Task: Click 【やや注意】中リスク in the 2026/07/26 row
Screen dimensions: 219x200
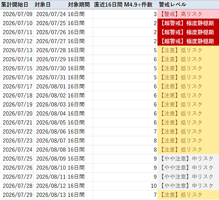Action: pyautogui.click(x=188, y=168)
